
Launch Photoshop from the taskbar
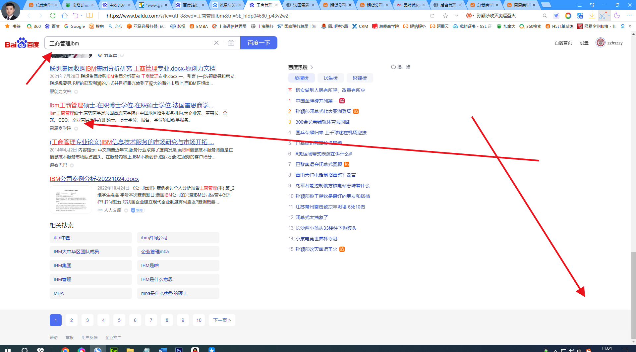179,349
